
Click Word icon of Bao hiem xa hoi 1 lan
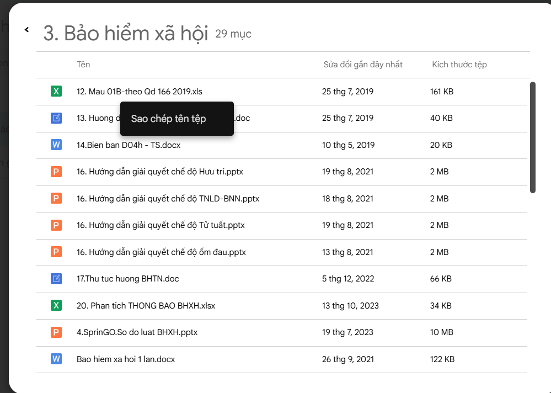(x=56, y=359)
